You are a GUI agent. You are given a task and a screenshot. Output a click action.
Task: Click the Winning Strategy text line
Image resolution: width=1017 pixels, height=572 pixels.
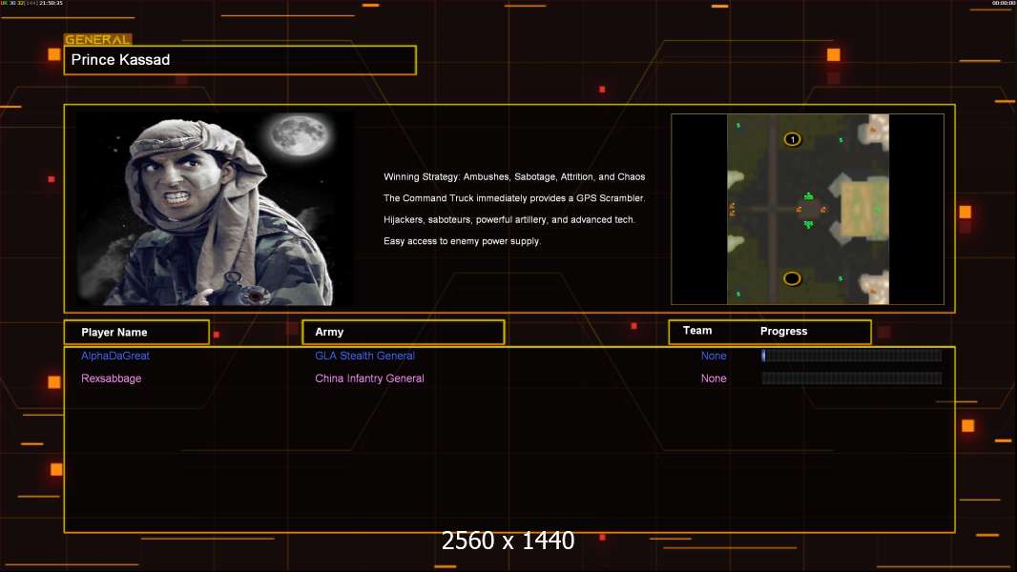[x=513, y=177]
